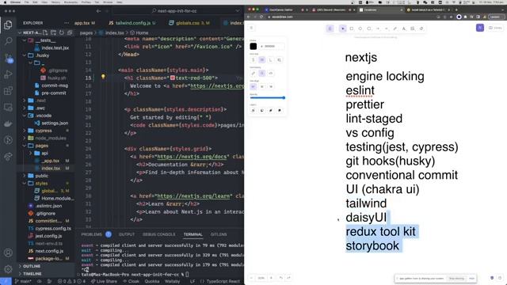Open the Accounts icon in VS Code
The height and width of the screenshot is (285, 507).
9,253
